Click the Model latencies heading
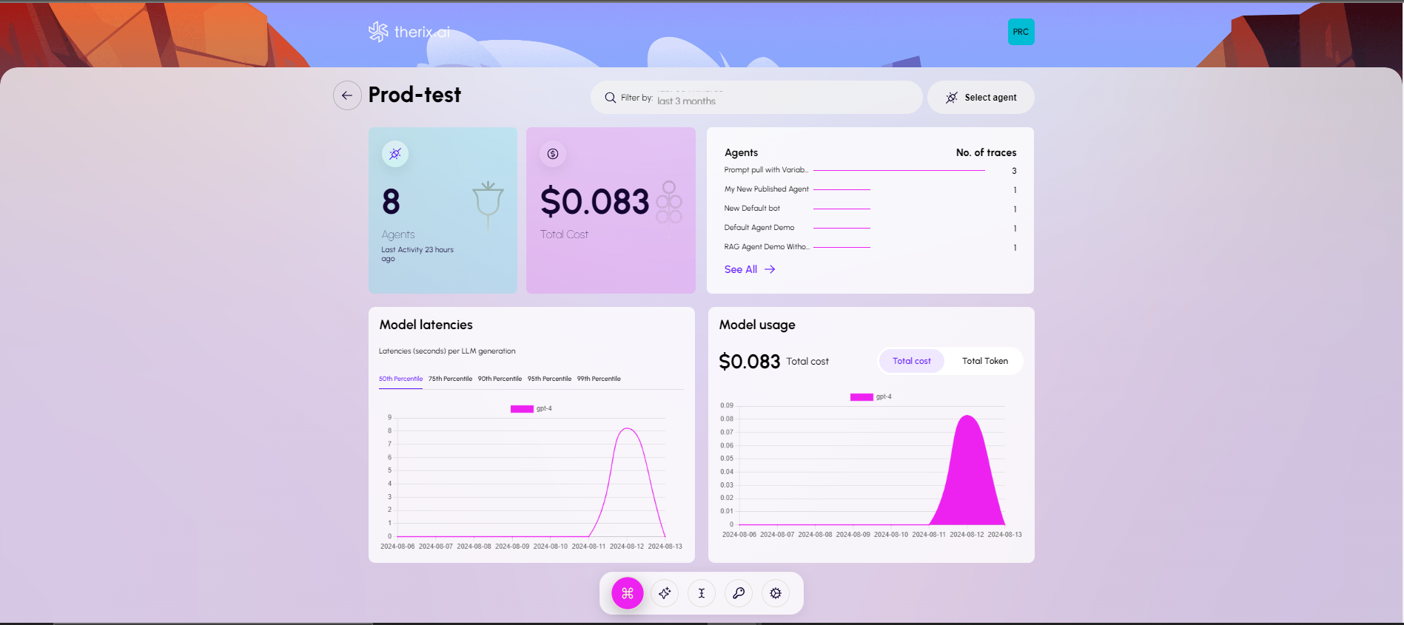 point(426,325)
